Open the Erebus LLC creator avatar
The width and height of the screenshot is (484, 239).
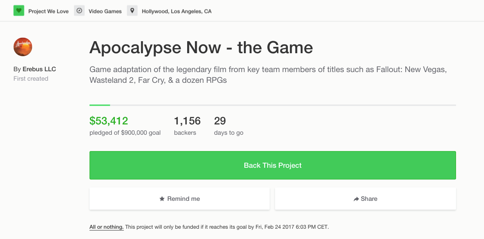23,47
